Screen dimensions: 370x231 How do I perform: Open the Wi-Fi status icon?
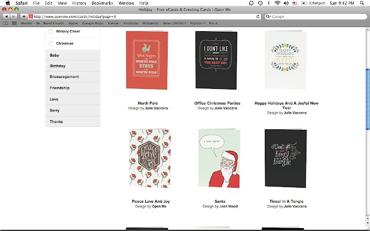tap(277, 3)
